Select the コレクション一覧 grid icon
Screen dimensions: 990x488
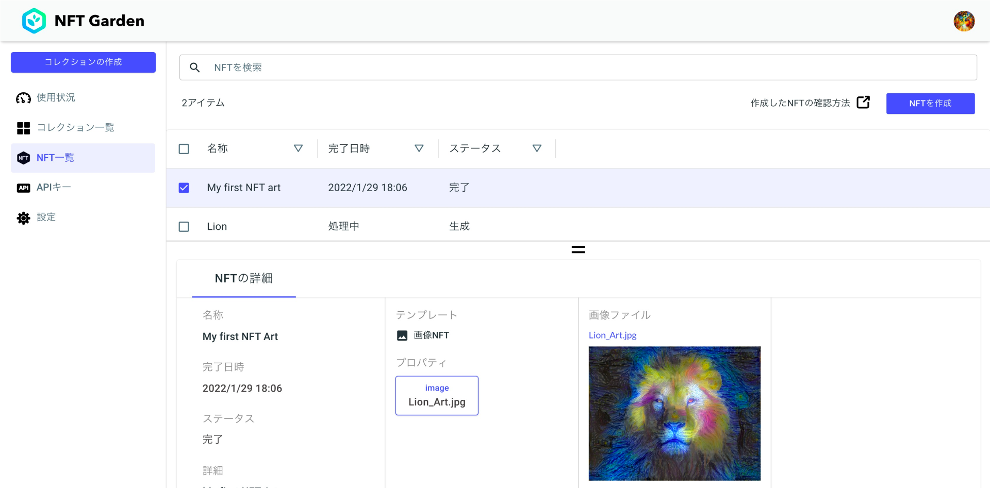[x=23, y=127]
